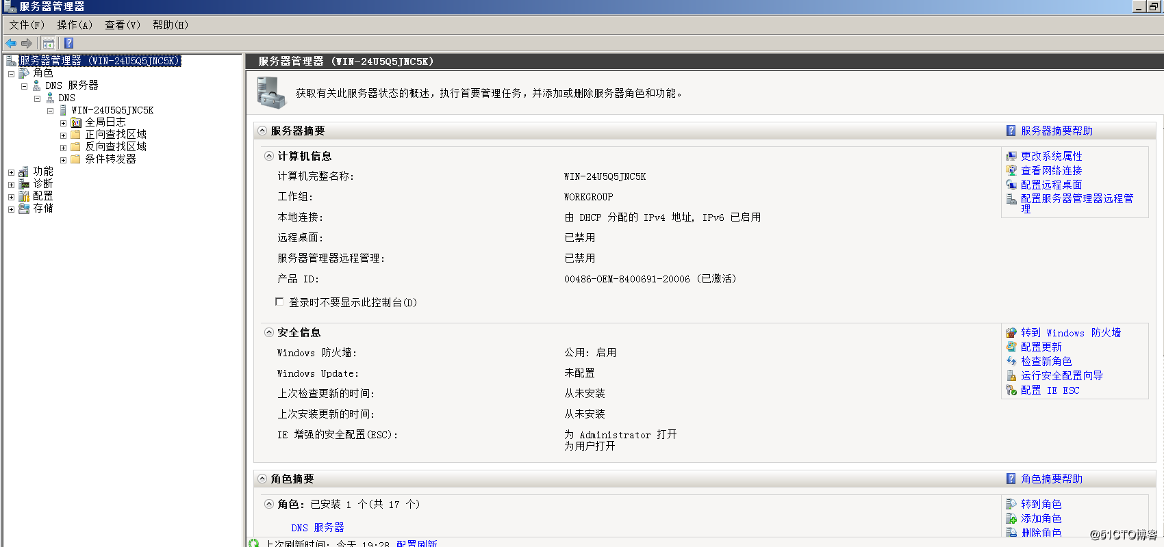Collapse the 角色 tree node
The width and height of the screenshot is (1164, 547).
(11, 74)
